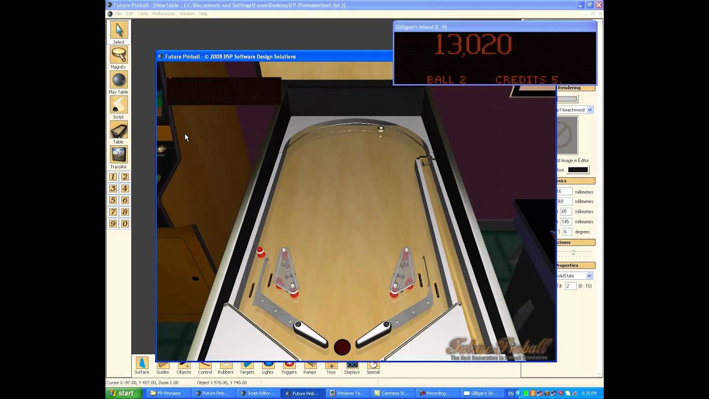Viewport: 709px width, 399px height.
Task: Click the empty texture preview thumbnail
Action: point(567,135)
